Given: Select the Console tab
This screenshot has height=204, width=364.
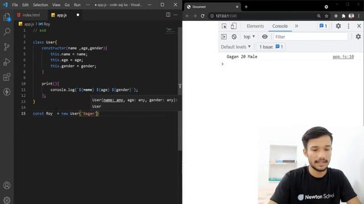Looking at the screenshot, I should click(280, 26).
